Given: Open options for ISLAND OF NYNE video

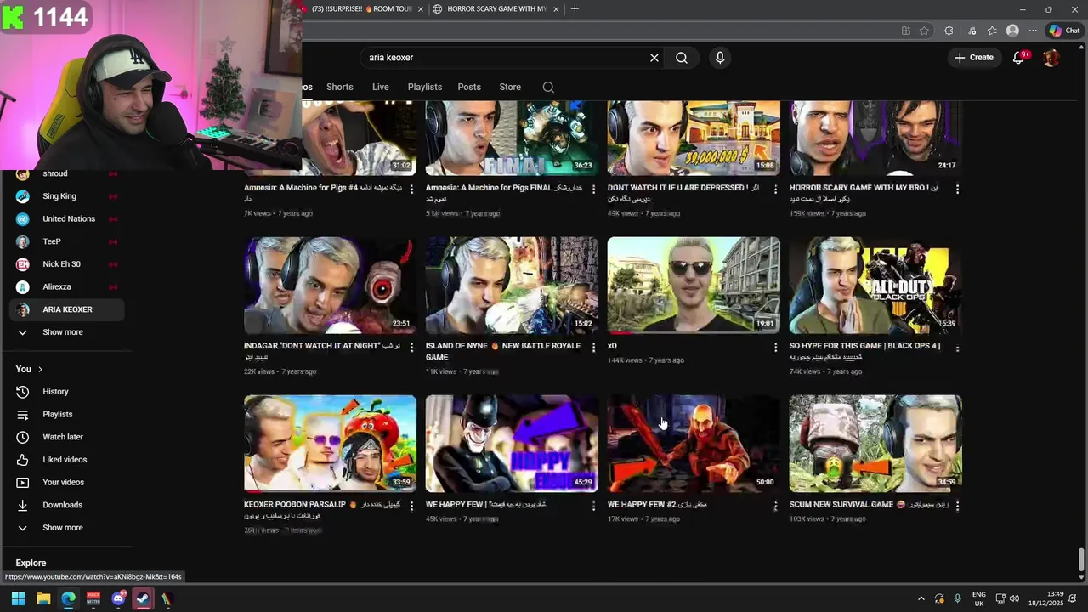Looking at the screenshot, I should (594, 348).
